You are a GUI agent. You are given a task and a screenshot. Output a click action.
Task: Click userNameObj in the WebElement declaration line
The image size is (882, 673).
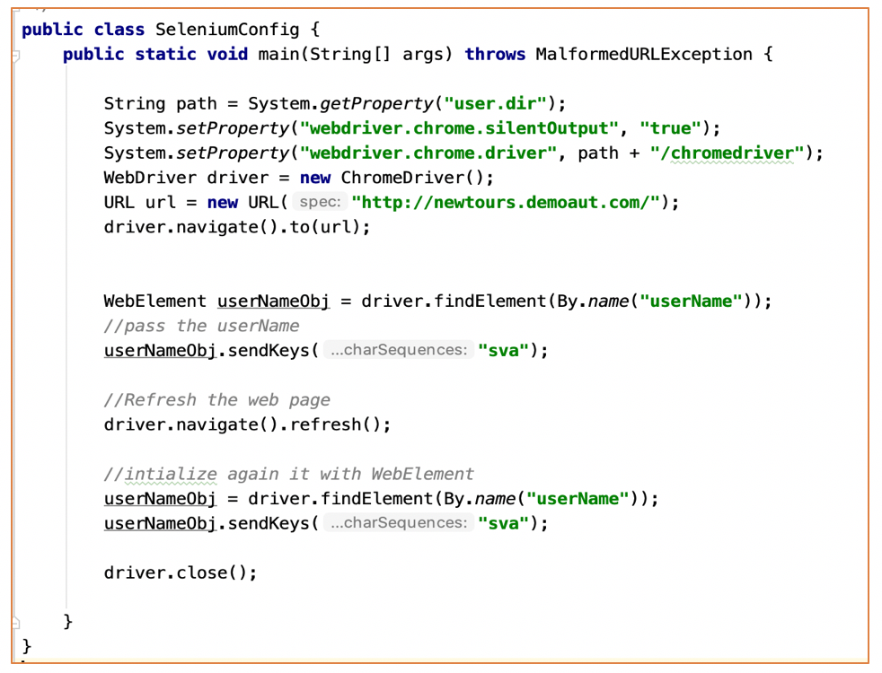[273, 302]
